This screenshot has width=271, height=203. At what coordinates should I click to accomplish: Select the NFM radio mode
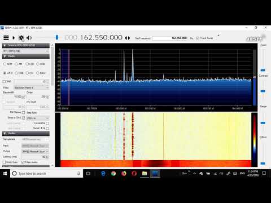click(x=5, y=64)
